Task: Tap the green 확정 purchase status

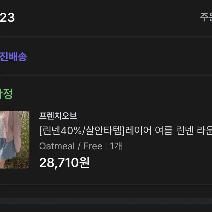Action: pos(6,94)
